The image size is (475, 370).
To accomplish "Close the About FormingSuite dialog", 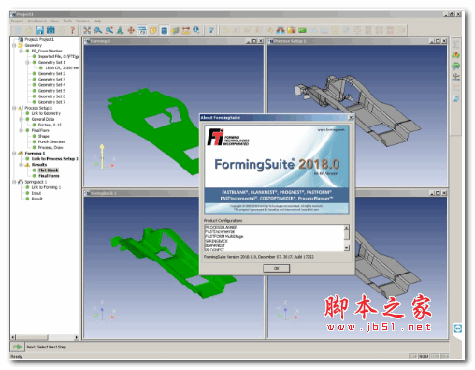I will point(351,118).
